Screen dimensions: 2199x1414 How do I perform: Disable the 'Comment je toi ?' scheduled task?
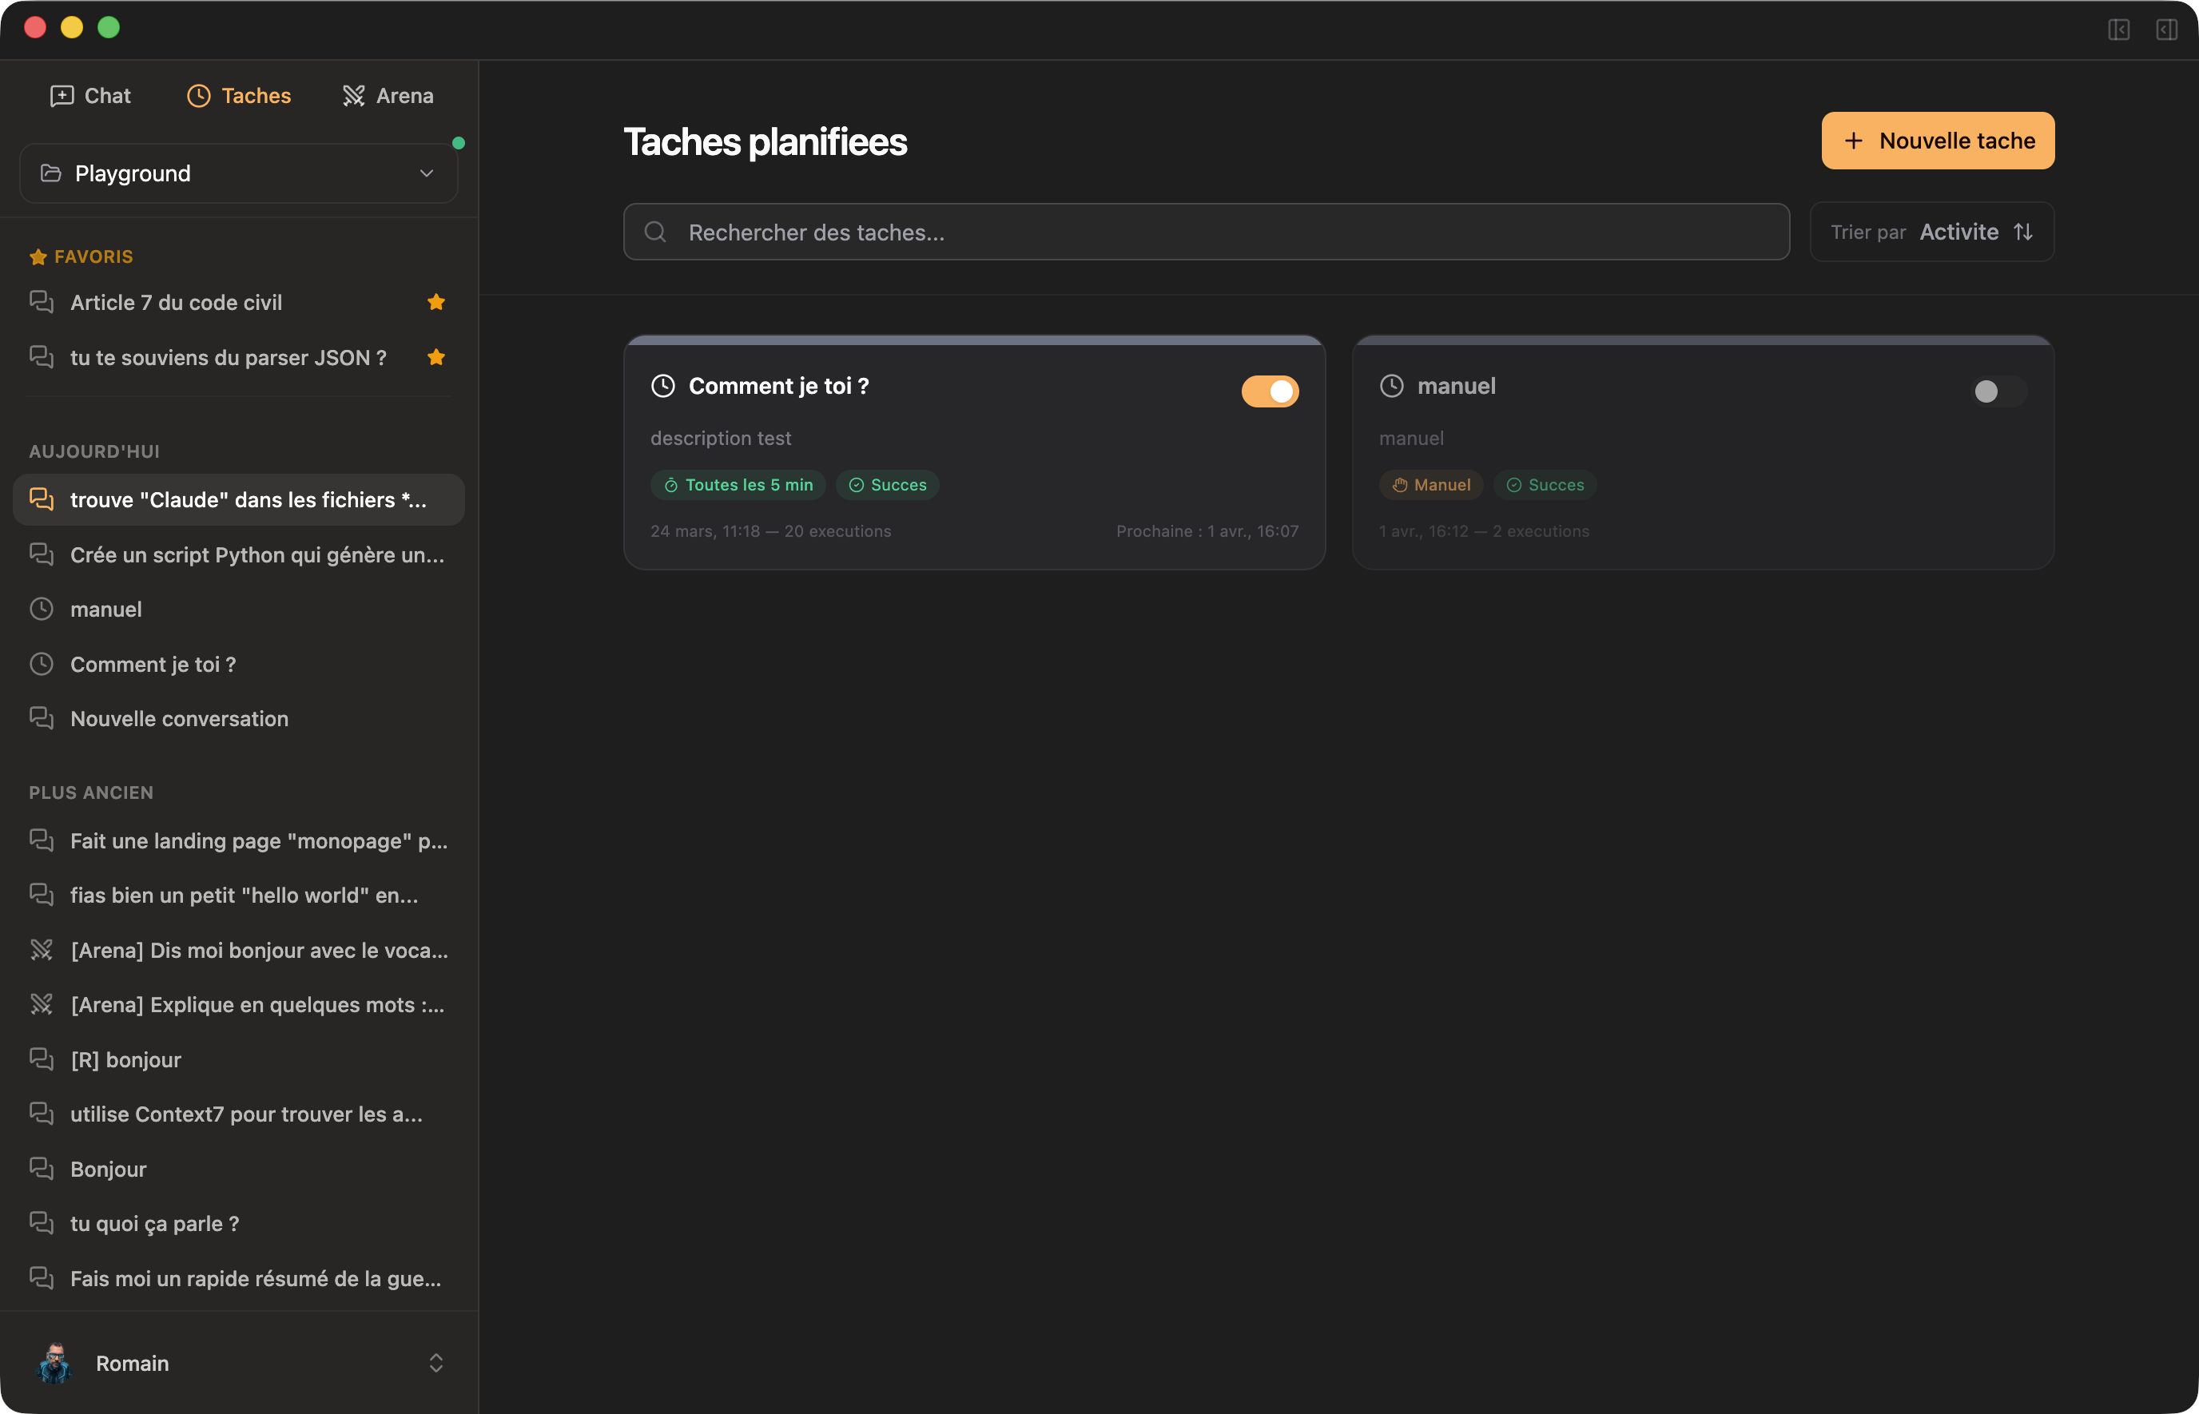click(1270, 391)
